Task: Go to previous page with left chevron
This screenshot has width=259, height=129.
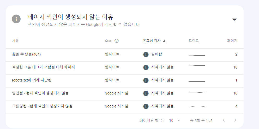Action: tap(224, 120)
